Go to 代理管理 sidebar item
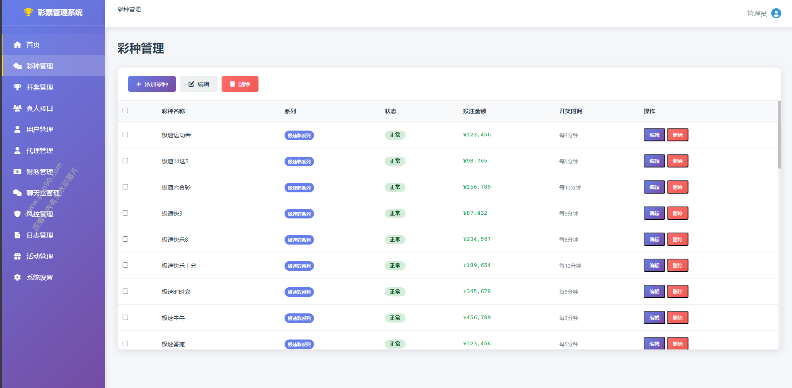792x388 pixels. [x=39, y=150]
